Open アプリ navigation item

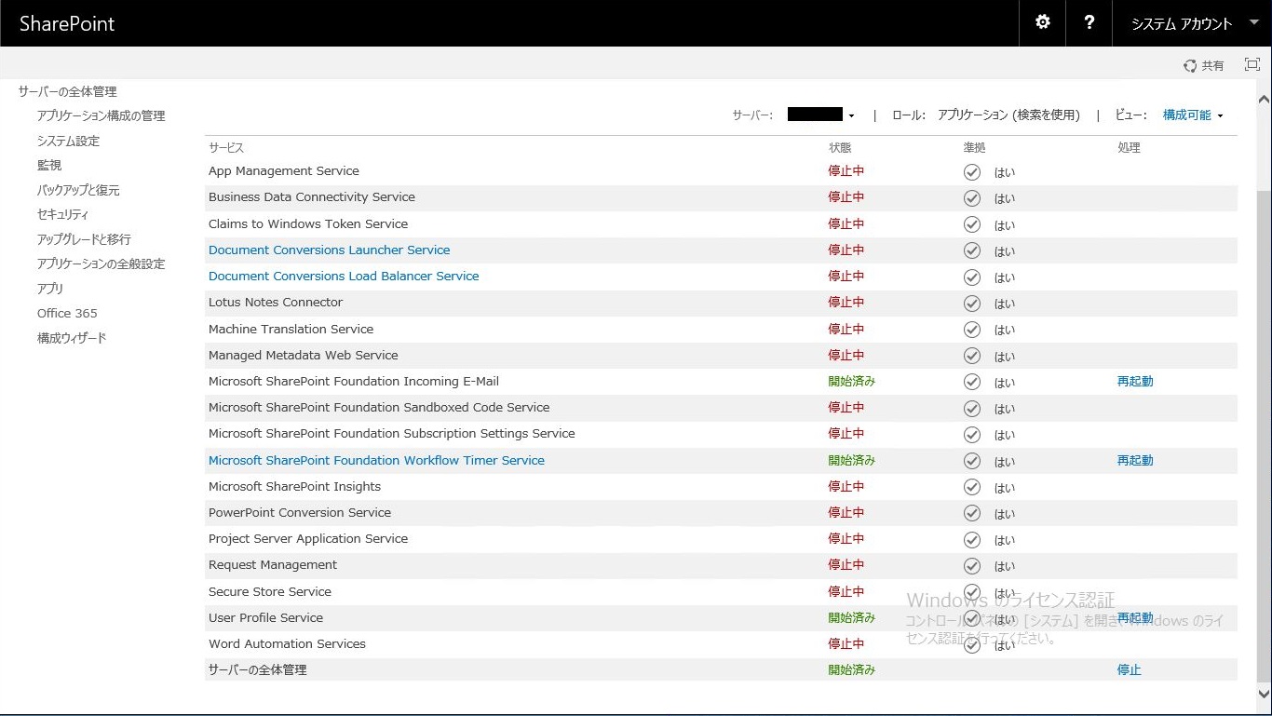[x=50, y=289]
